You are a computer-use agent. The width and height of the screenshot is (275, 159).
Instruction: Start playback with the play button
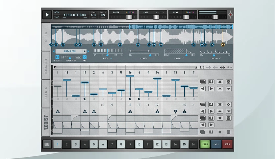47,15
